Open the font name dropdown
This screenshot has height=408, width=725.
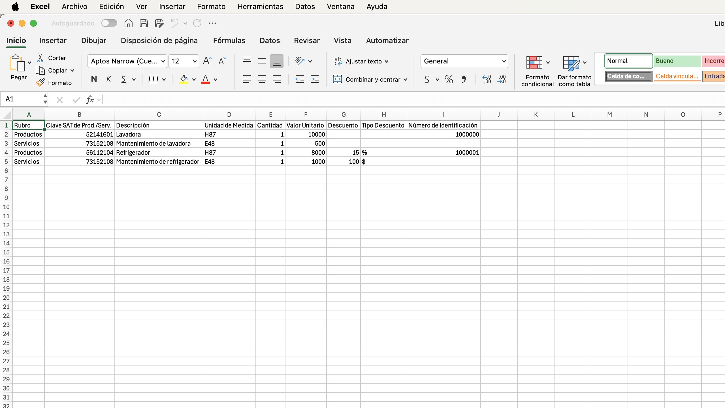click(163, 61)
